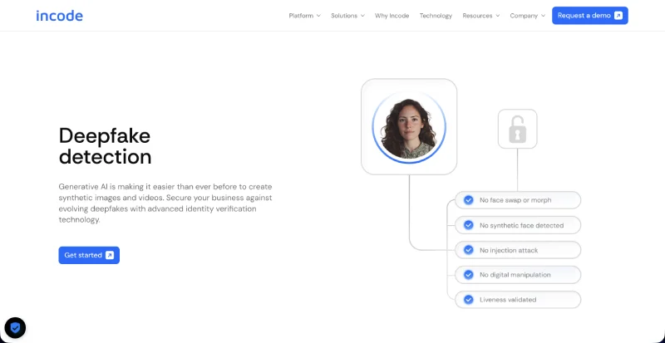This screenshot has width=665, height=343.
Task: Open the Resources nav item
Action: point(477,16)
